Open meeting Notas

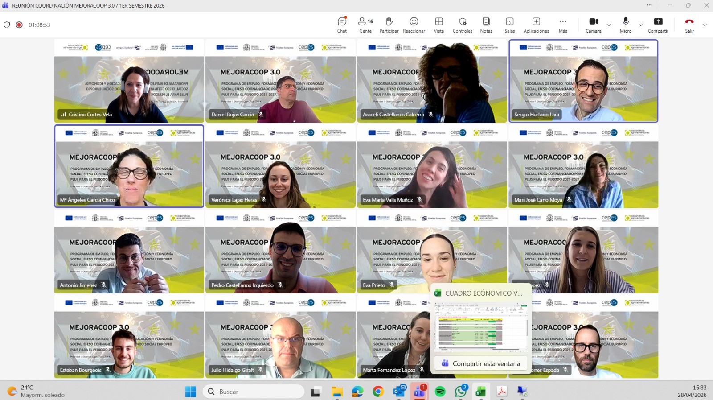point(486,25)
